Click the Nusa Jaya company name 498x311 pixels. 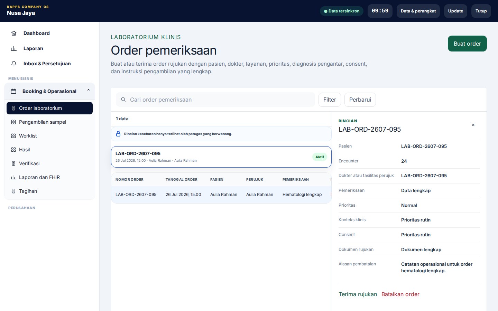(21, 13)
